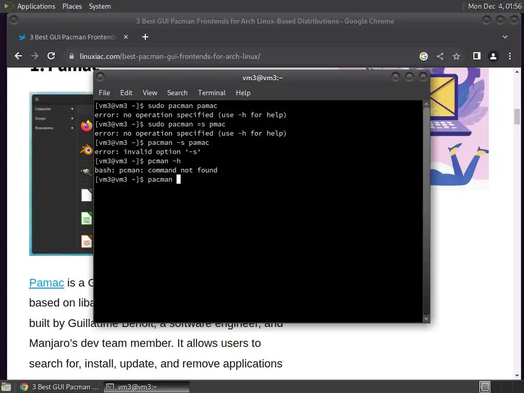Viewport: 524px width, 393px height.
Task: Click the terminal prompt line with pacman
Action: tap(138, 180)
